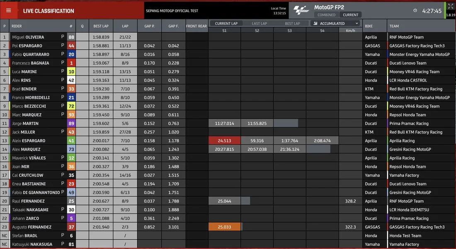Click the MotoGP logo
This screenshot has width=456, height=249.
[301, 10]
